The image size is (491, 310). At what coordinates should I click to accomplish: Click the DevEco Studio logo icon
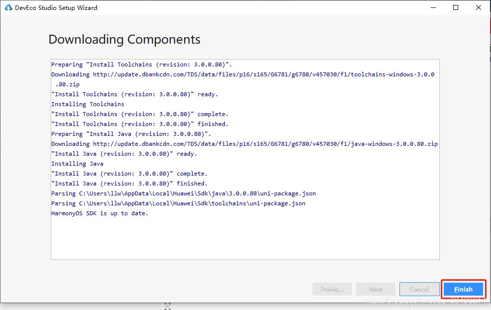(x=8, y=7)
